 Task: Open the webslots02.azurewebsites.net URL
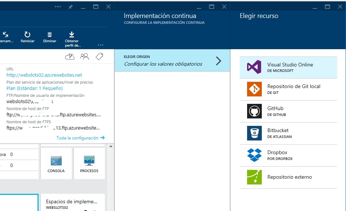[x=44, y=75]
